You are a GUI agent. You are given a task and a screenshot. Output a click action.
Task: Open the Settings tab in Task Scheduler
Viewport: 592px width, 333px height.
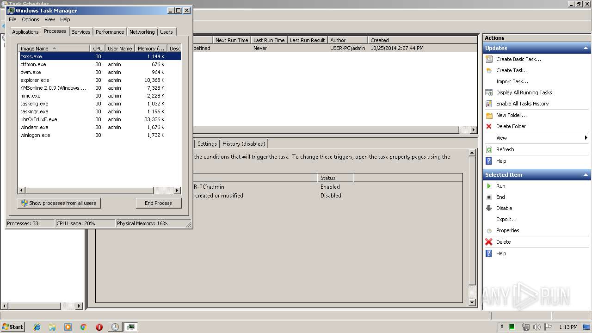tap(207, 144)
